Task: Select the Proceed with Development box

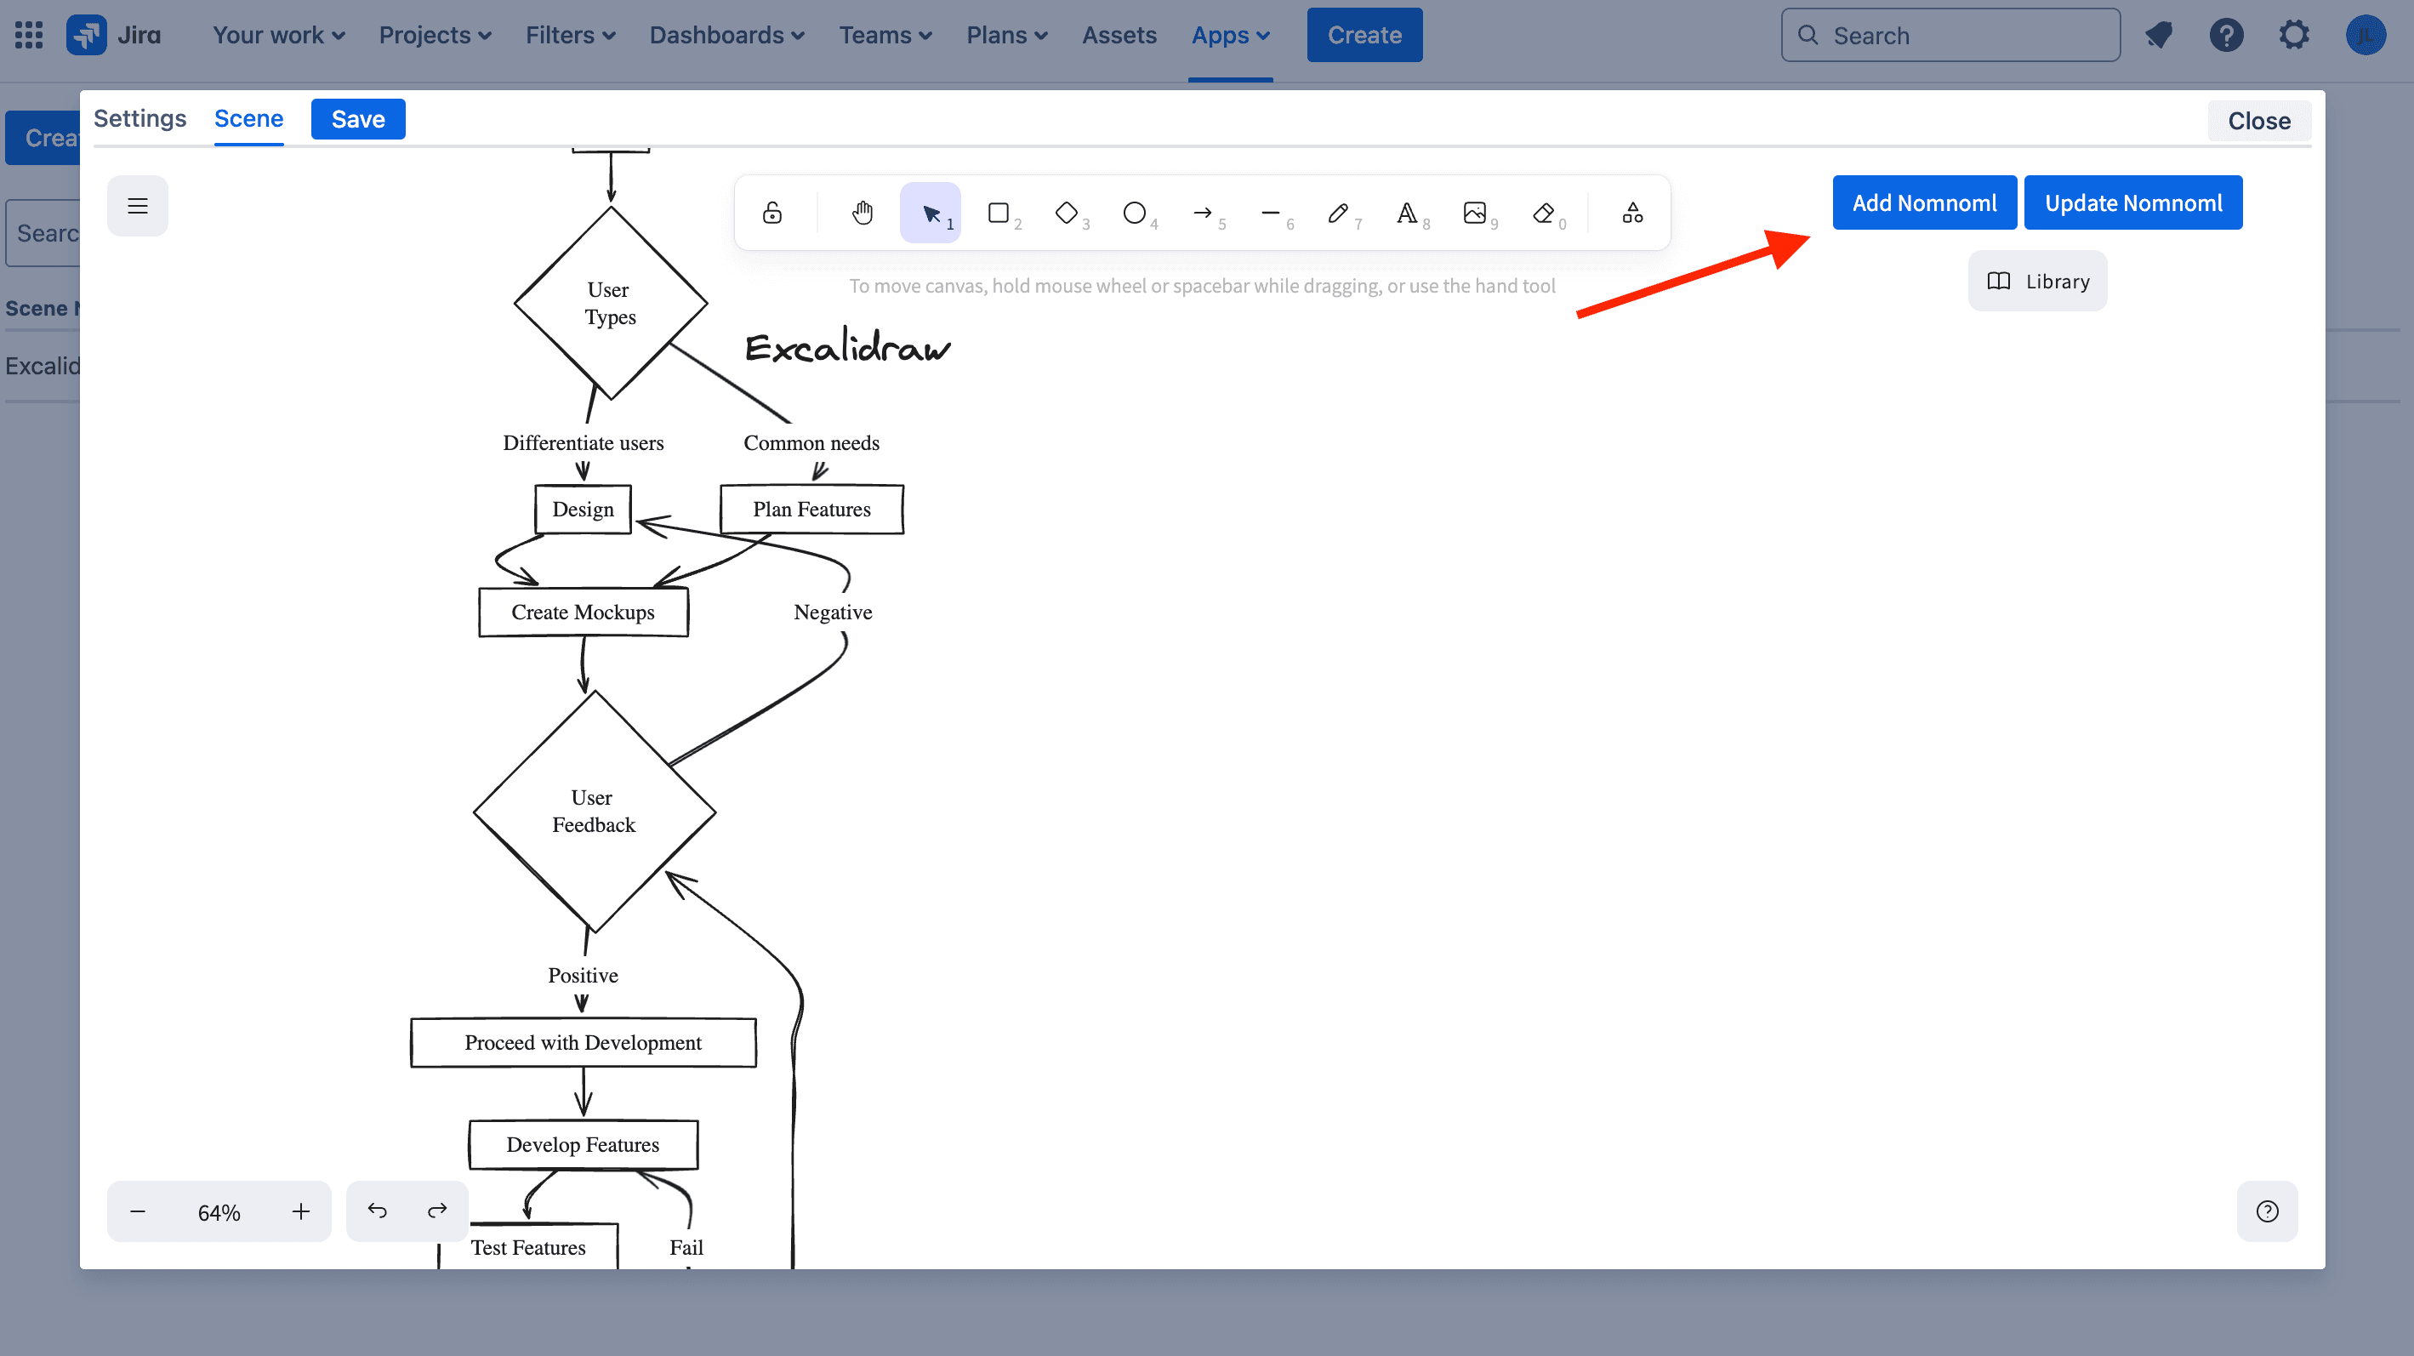Action: (583, 1042)
